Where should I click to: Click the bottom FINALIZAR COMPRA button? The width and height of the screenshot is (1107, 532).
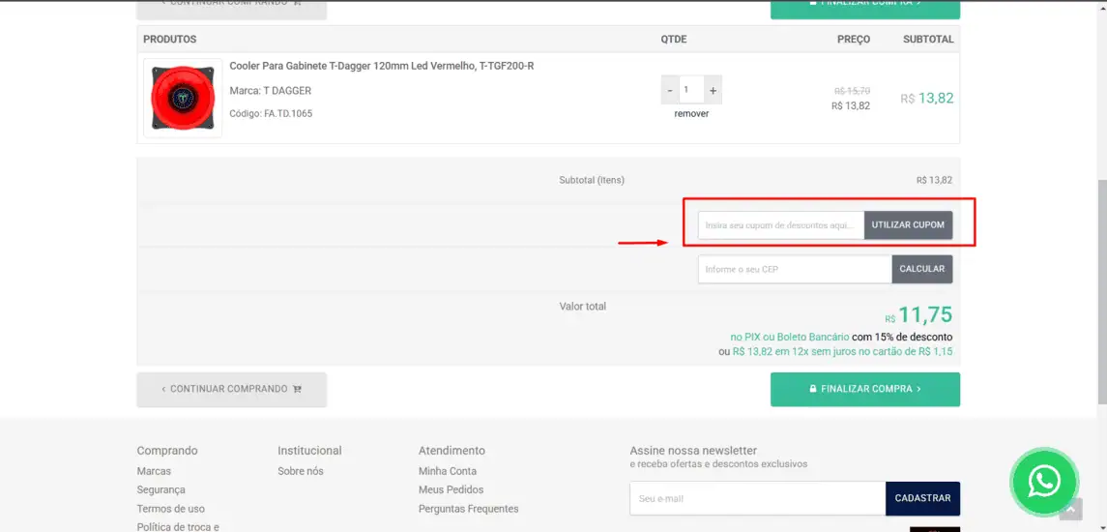tap(865, 389)
